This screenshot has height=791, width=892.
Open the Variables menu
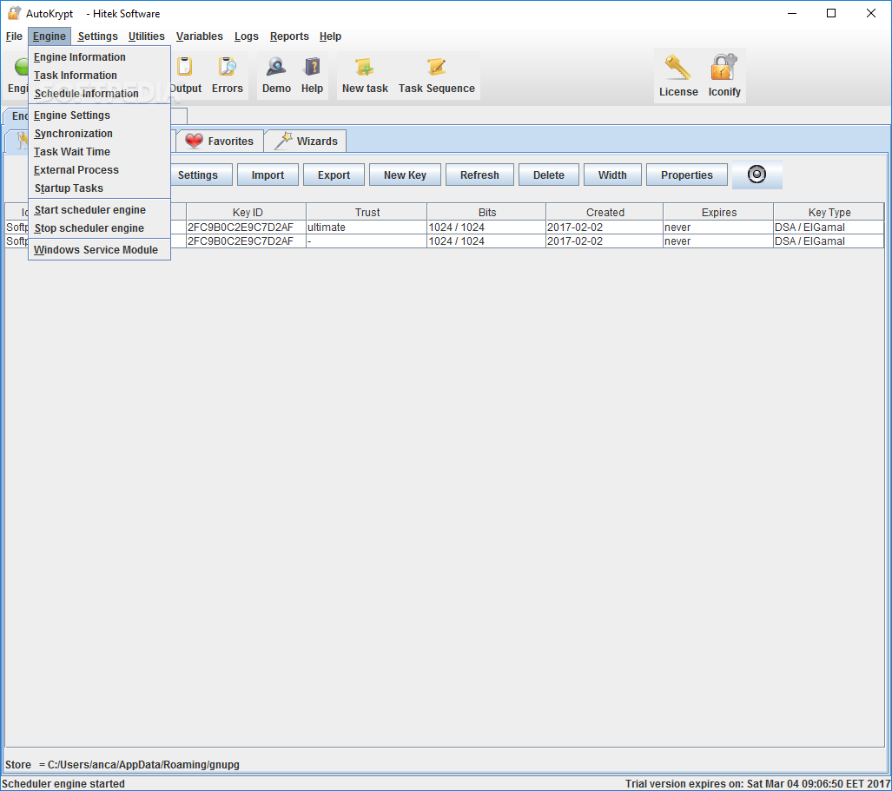[x=199, y=36]
